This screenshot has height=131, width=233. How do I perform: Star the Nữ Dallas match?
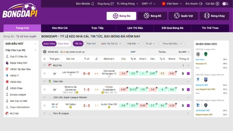[x=45, y=105]
